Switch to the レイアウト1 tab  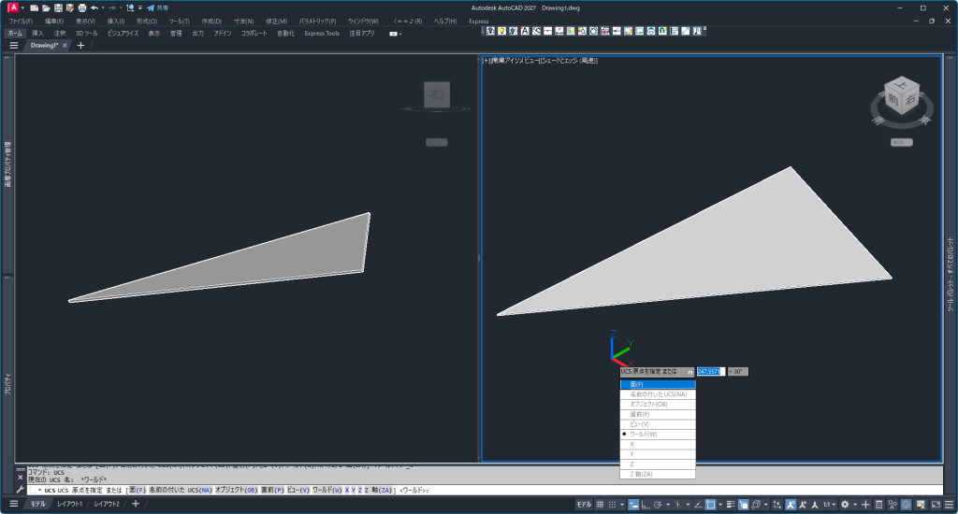[x=69, y=505]
